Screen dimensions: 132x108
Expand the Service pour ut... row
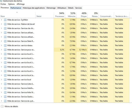(1, 50)
